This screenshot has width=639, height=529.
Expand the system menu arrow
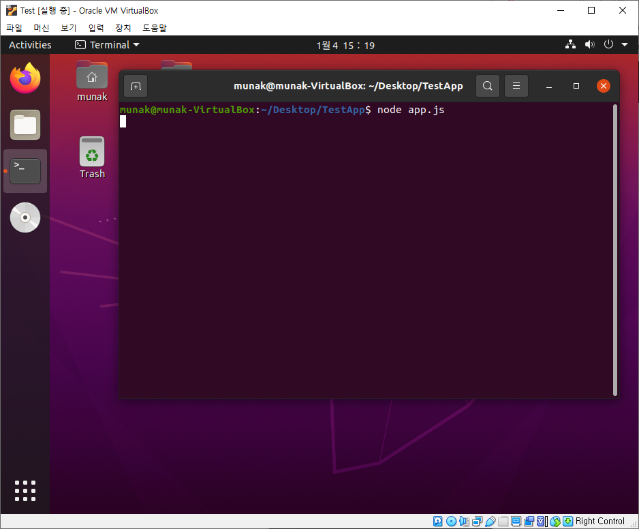(624, 44)
